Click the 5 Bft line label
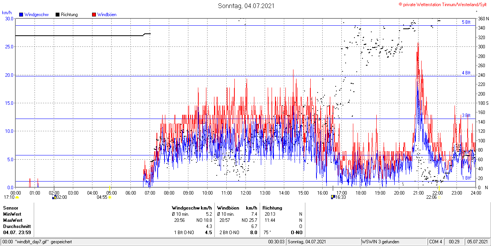The image size is (491, 246). 466,22
